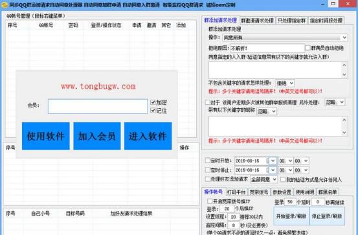Switch to 指定时间段处理 tab

pyautogui.click(x=326, y=21)
